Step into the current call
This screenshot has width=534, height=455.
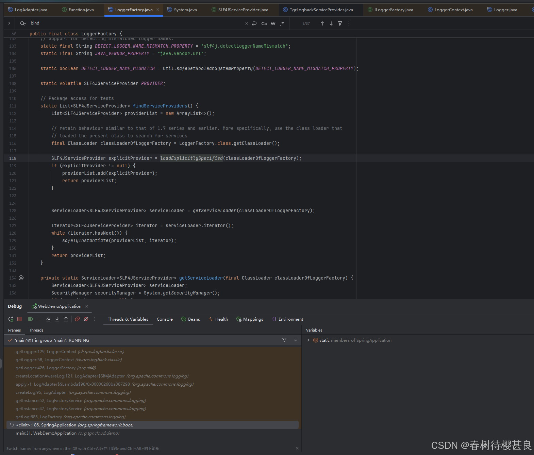[57, 319]
